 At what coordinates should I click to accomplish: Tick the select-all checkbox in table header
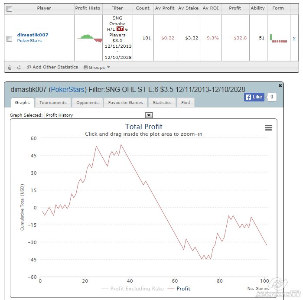point(9,9)
